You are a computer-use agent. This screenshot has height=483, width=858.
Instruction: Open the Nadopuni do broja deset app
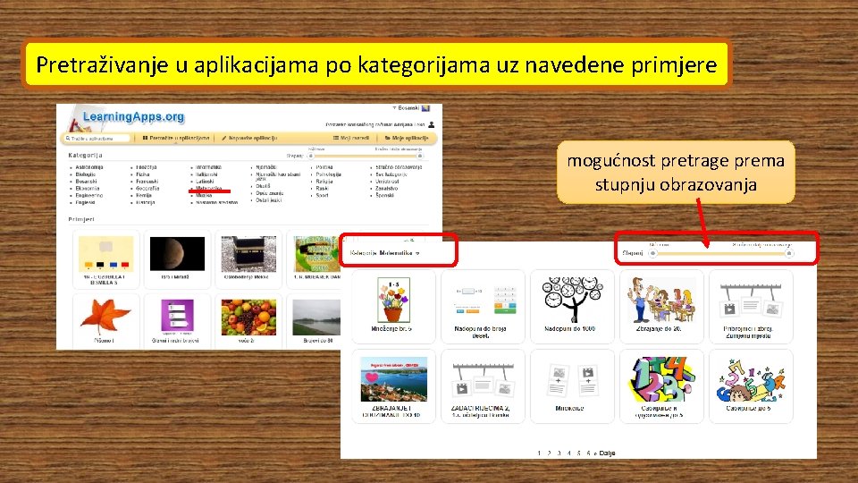(x=483, y=306)
